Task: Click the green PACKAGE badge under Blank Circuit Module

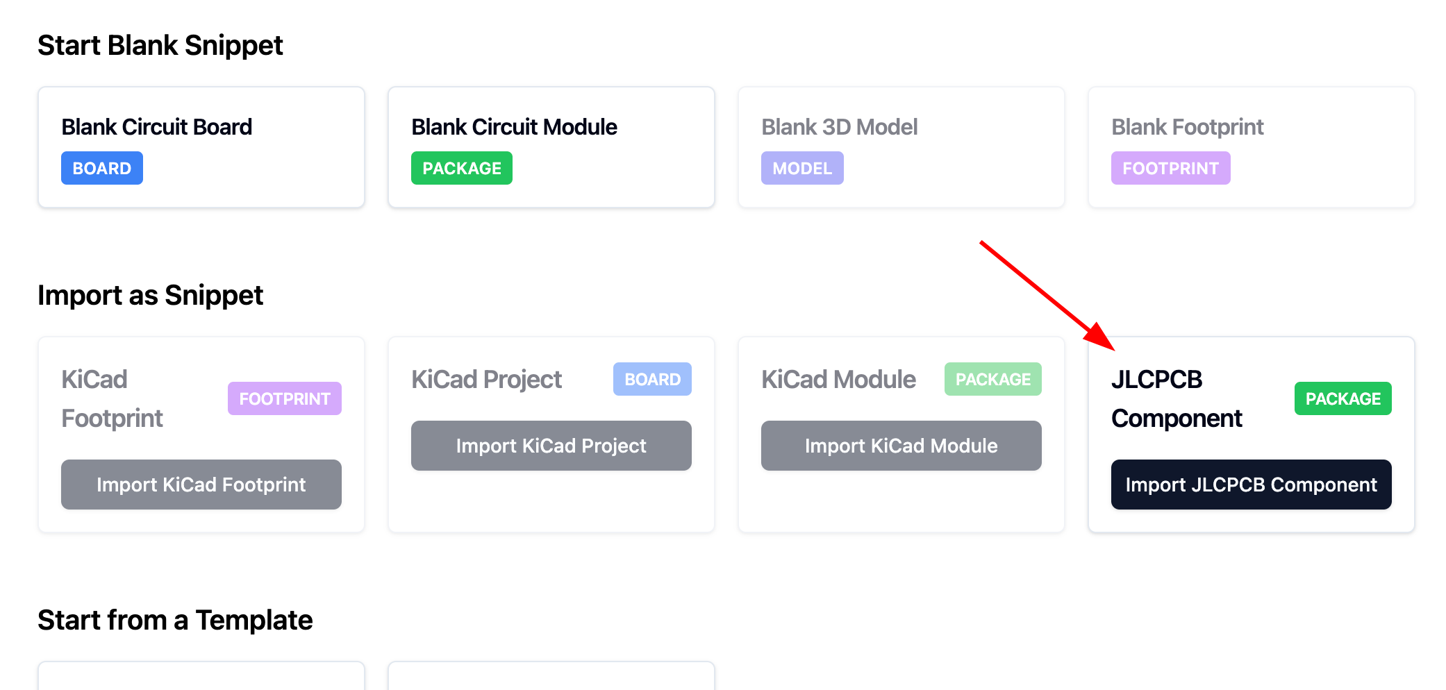Action: pos(462,169)
